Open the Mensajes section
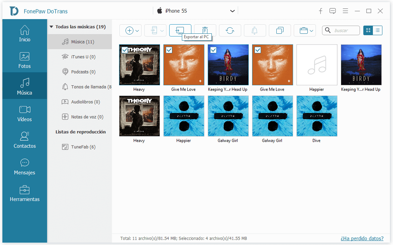This screenshot has width=393, height=245. tap(25, 167)
